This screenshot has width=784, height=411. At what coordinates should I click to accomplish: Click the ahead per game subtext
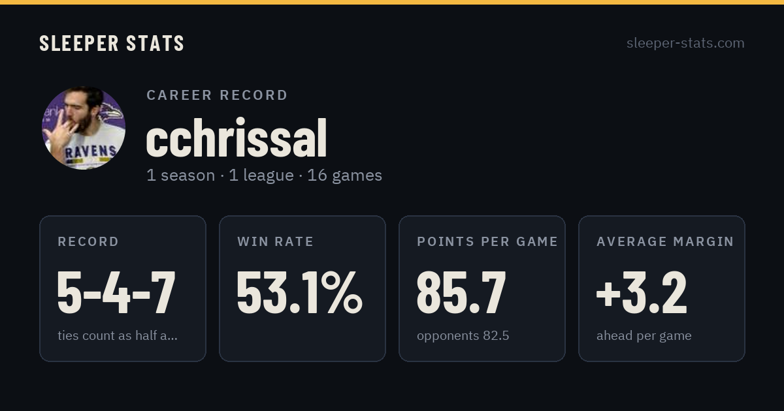pos(644,336)
